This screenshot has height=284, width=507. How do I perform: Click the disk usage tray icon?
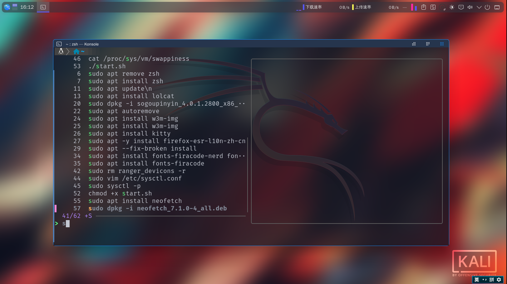pos(443,7)
